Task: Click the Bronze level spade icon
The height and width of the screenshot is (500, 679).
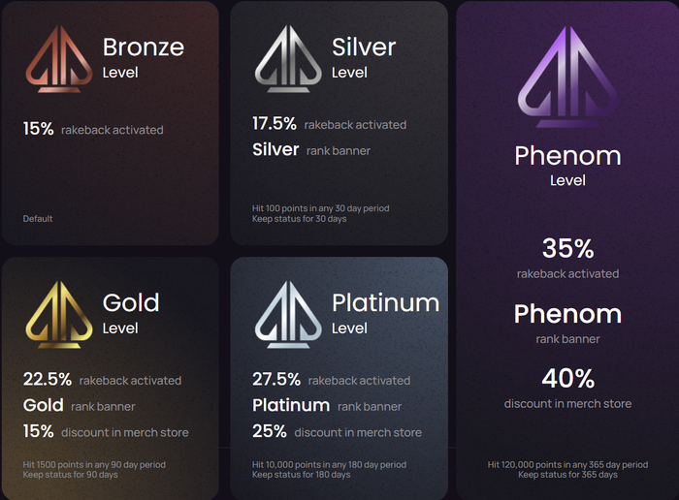Action: pyautogui.click(x=59, y=59)
